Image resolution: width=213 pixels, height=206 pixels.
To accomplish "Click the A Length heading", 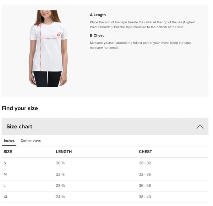I will point(98,15).
